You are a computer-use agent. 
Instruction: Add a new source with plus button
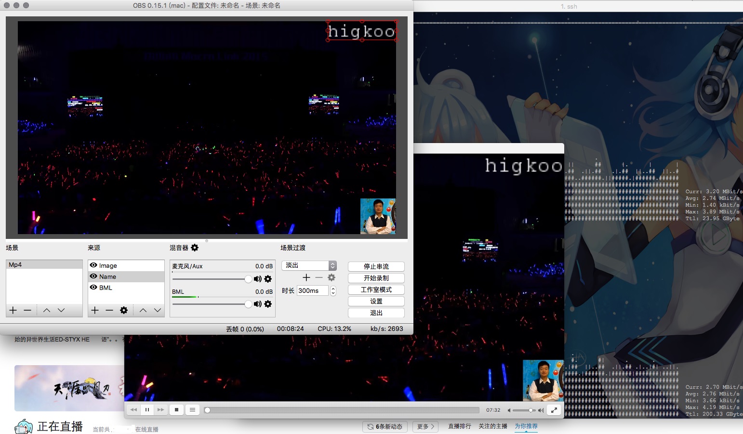[x=95, y=310]
